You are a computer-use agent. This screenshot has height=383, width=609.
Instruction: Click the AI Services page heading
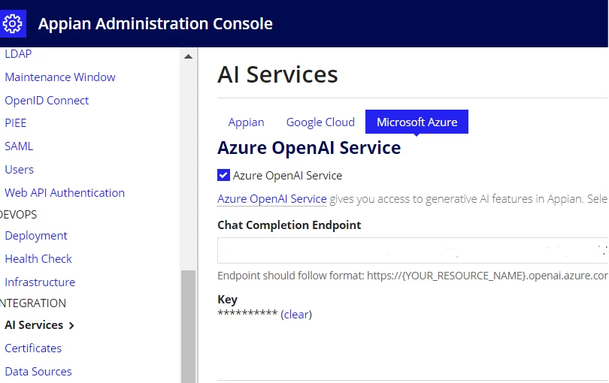(x=277, y=74)
